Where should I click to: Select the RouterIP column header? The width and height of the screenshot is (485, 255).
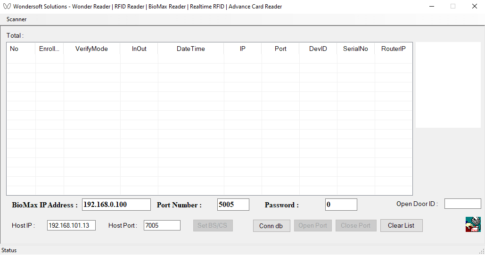coord(393,49)
